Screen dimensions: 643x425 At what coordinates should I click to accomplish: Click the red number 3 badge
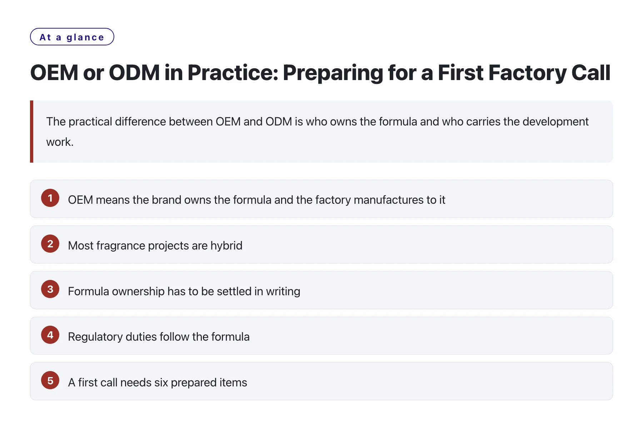point(50,289)
